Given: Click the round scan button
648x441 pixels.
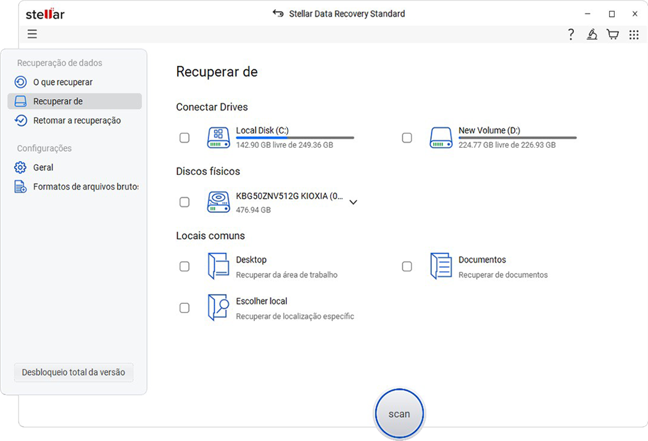Looking at the screenshot, I should (399, 414).
